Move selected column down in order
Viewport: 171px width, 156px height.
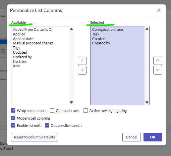pos(158,70)
